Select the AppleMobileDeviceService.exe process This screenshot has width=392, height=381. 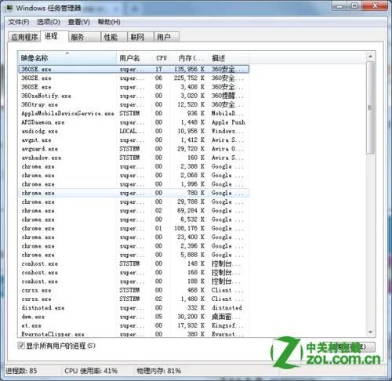pos(134,114)
